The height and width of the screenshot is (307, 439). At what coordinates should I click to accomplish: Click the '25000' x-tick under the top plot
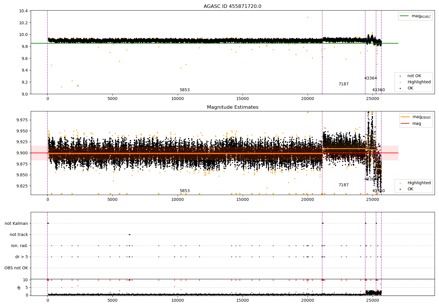[372, 99]
